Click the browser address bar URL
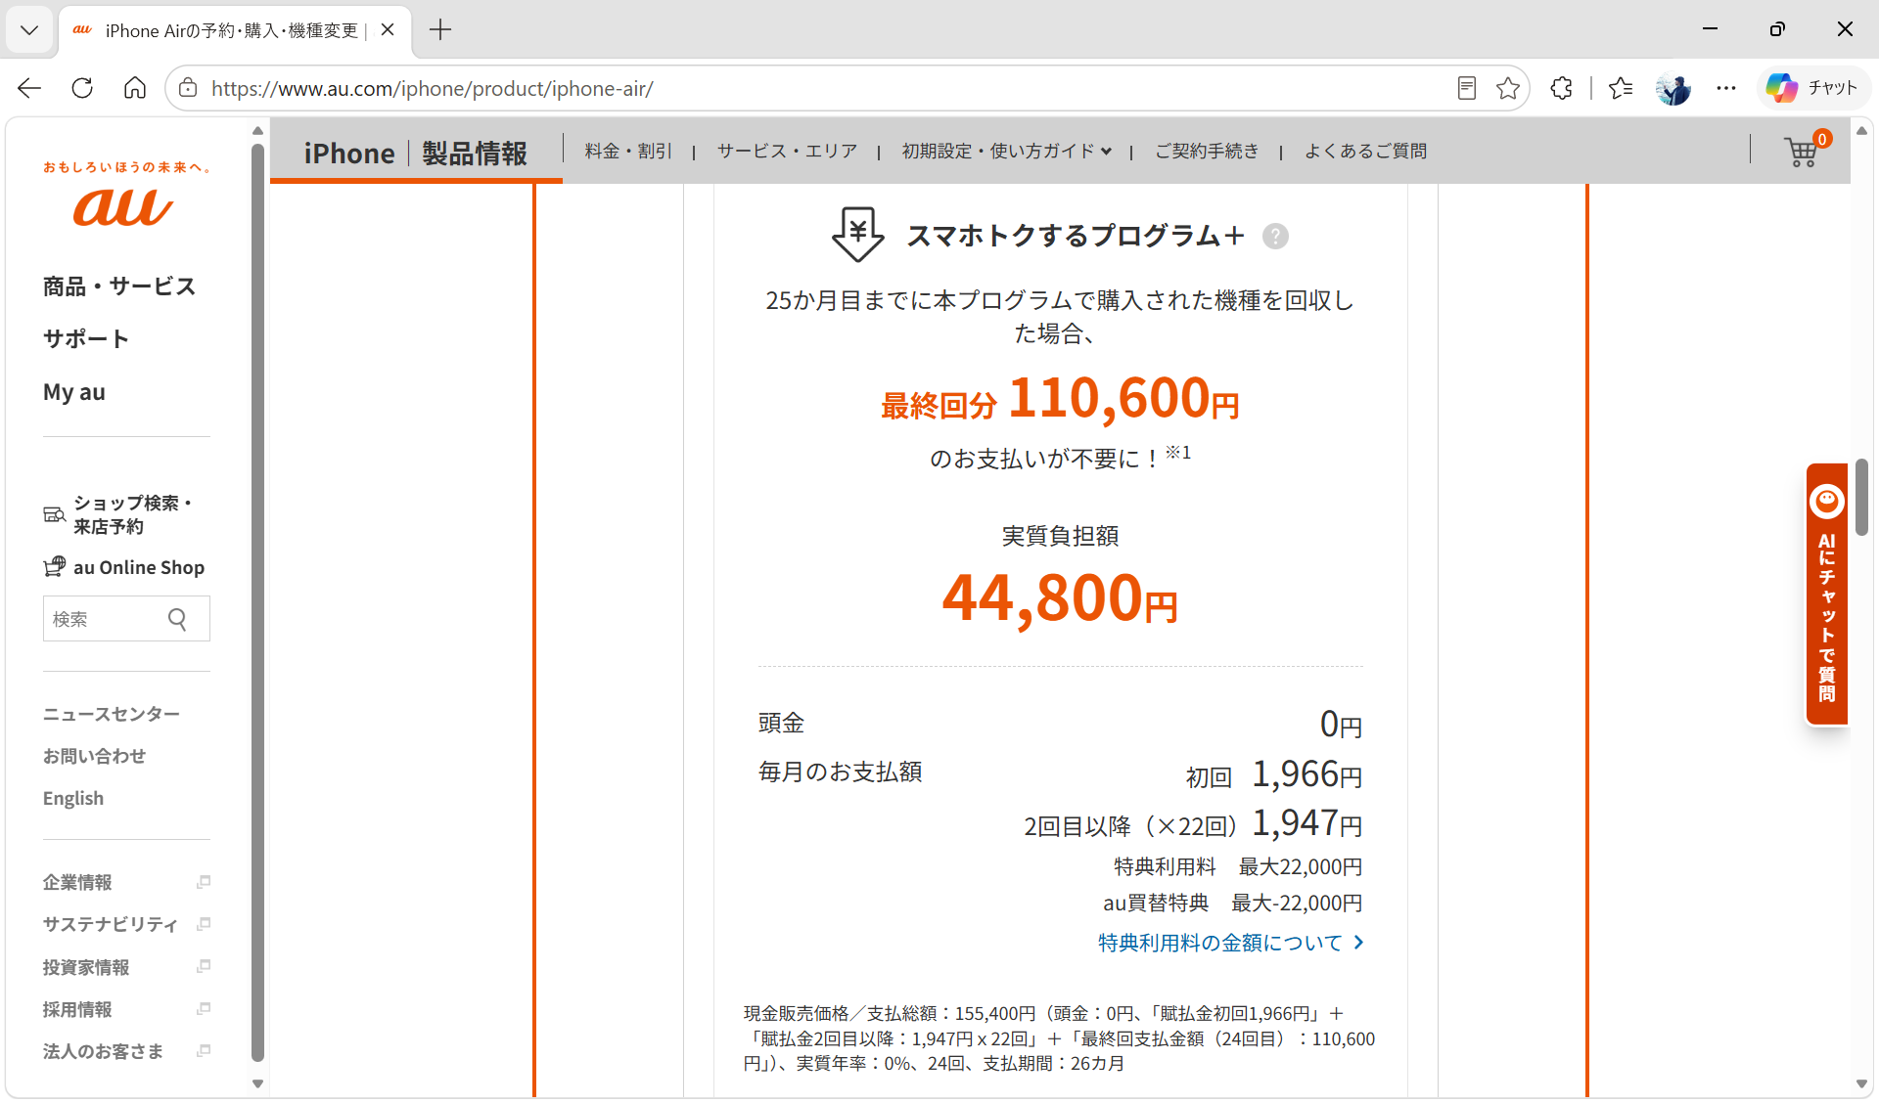 [432, 88]
